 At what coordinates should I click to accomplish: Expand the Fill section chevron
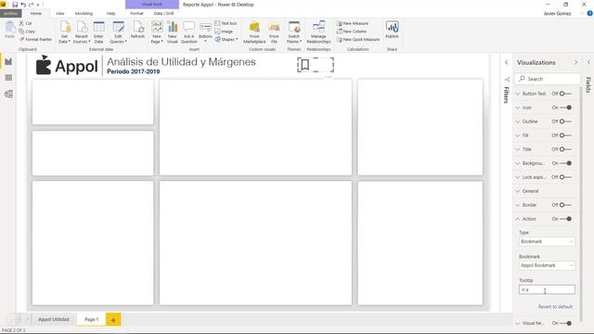point(518,135)
